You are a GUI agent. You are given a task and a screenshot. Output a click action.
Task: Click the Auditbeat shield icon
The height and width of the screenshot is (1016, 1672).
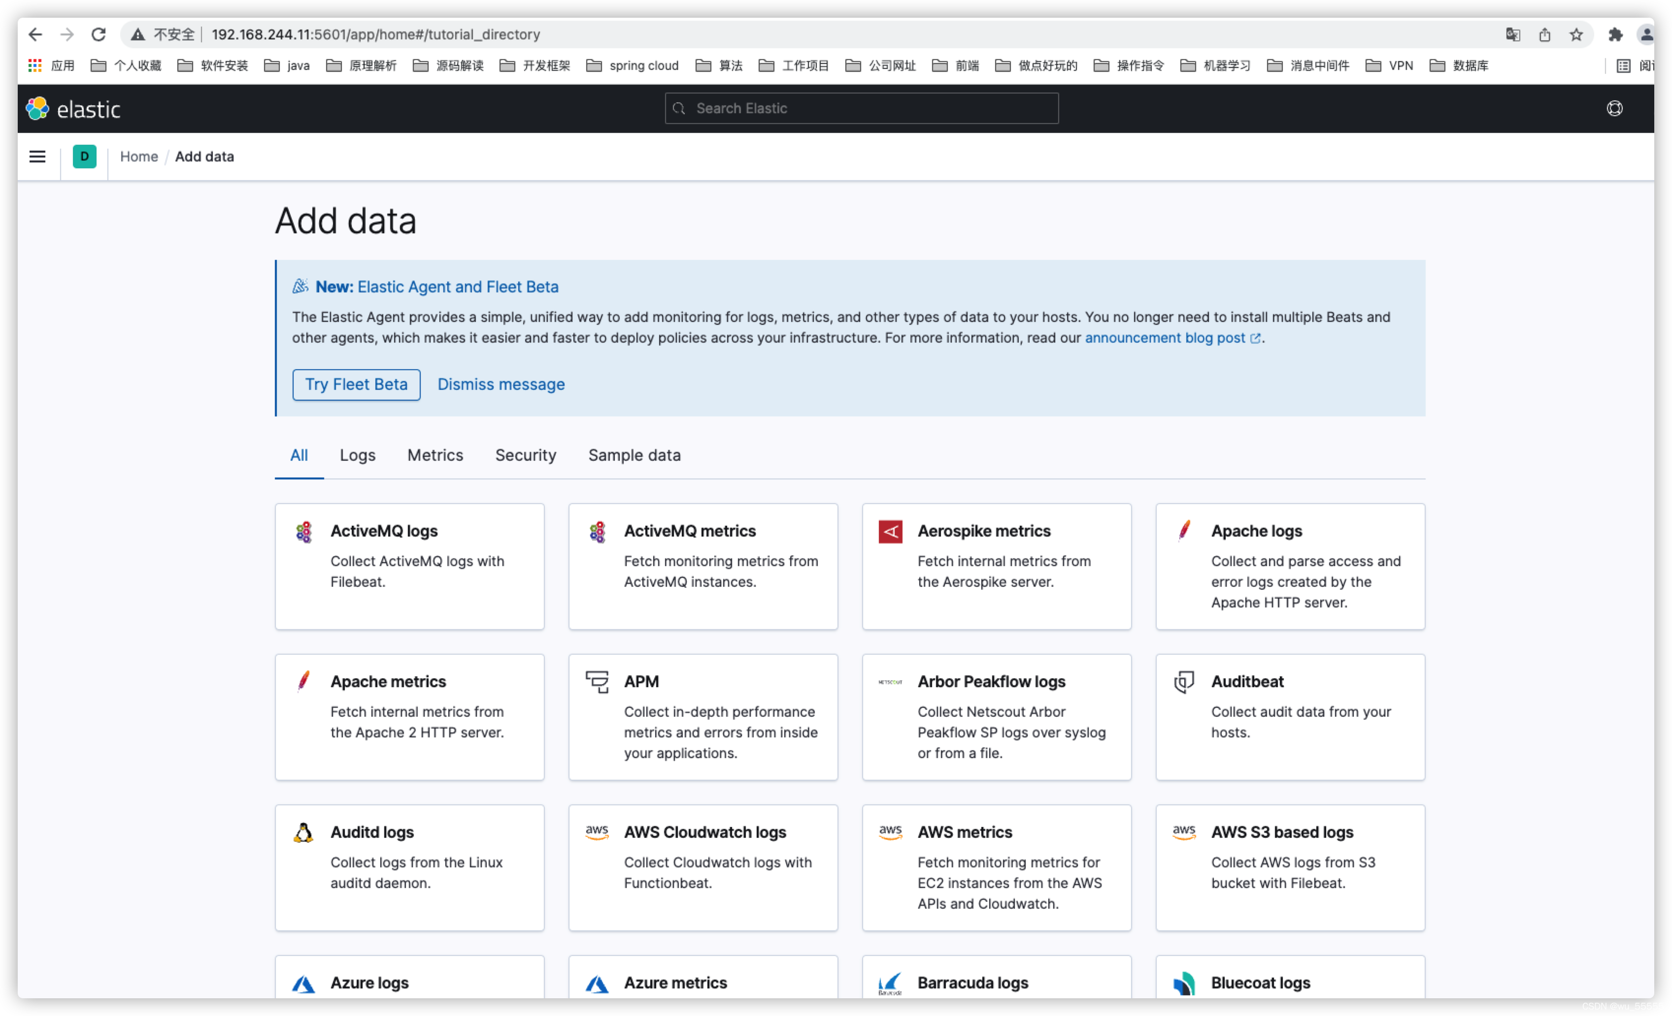point(1183,682)
